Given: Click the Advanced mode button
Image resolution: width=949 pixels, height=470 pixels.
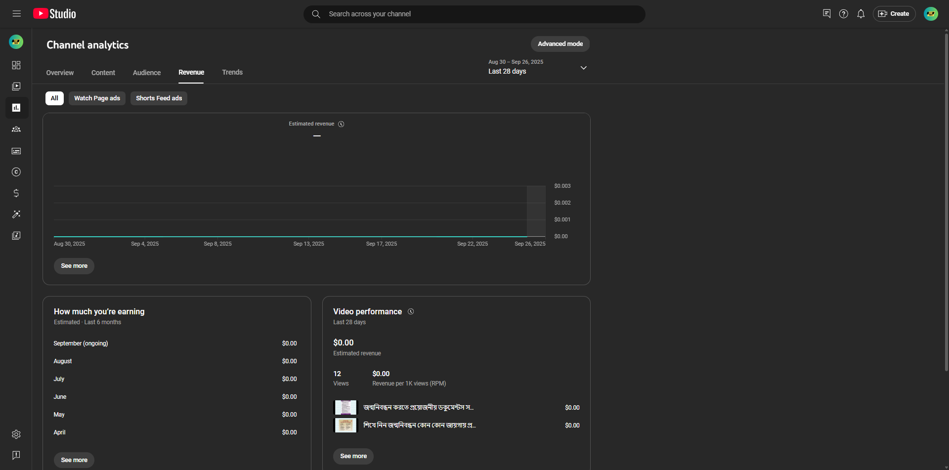Looking at the screenshot, I should tap(560, 44).
